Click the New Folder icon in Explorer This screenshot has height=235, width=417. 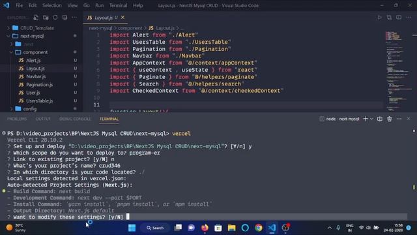pos(46,18)
